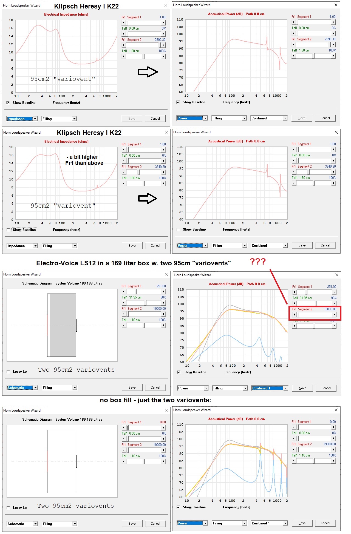The width and height of the screenshot is (351, 534).
Task: Click right arrow of highlighted Fr1 Segment 2 19000.00 slider in power window
Action: [x=334, y=315]
